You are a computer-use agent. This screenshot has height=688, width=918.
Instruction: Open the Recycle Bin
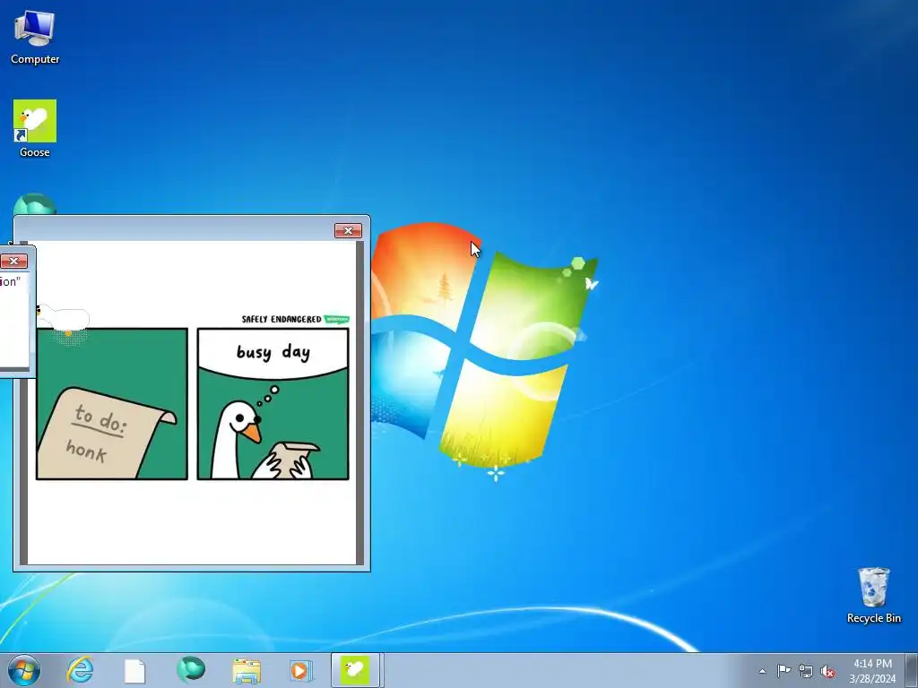click(x=873, y=595)
